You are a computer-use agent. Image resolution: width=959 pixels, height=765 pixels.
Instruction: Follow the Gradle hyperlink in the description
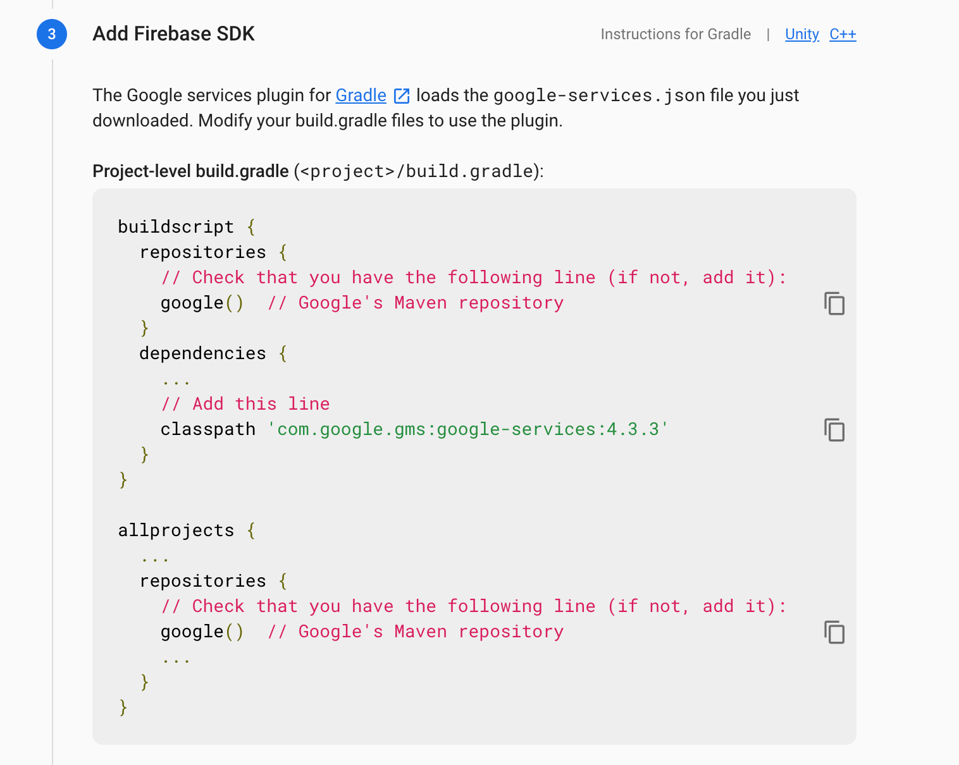tap(361, 95)
